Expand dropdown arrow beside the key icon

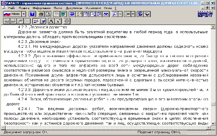click(x=133, y=14)
